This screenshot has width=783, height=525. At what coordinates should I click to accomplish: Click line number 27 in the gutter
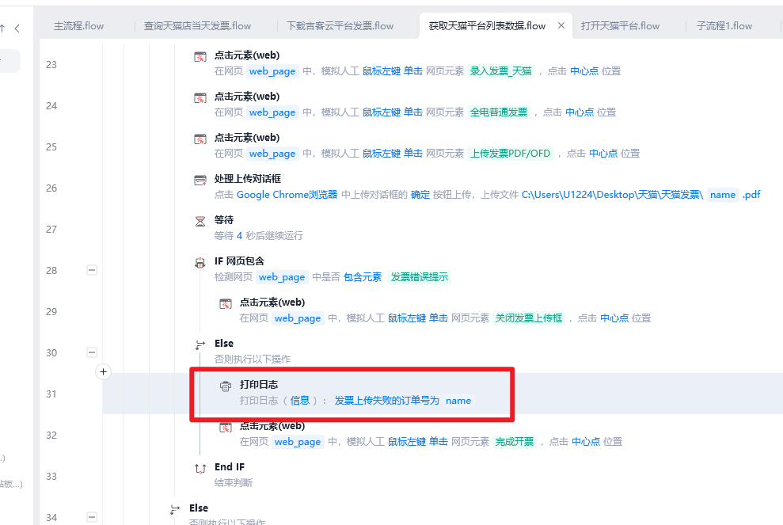[x=51, y=230]
